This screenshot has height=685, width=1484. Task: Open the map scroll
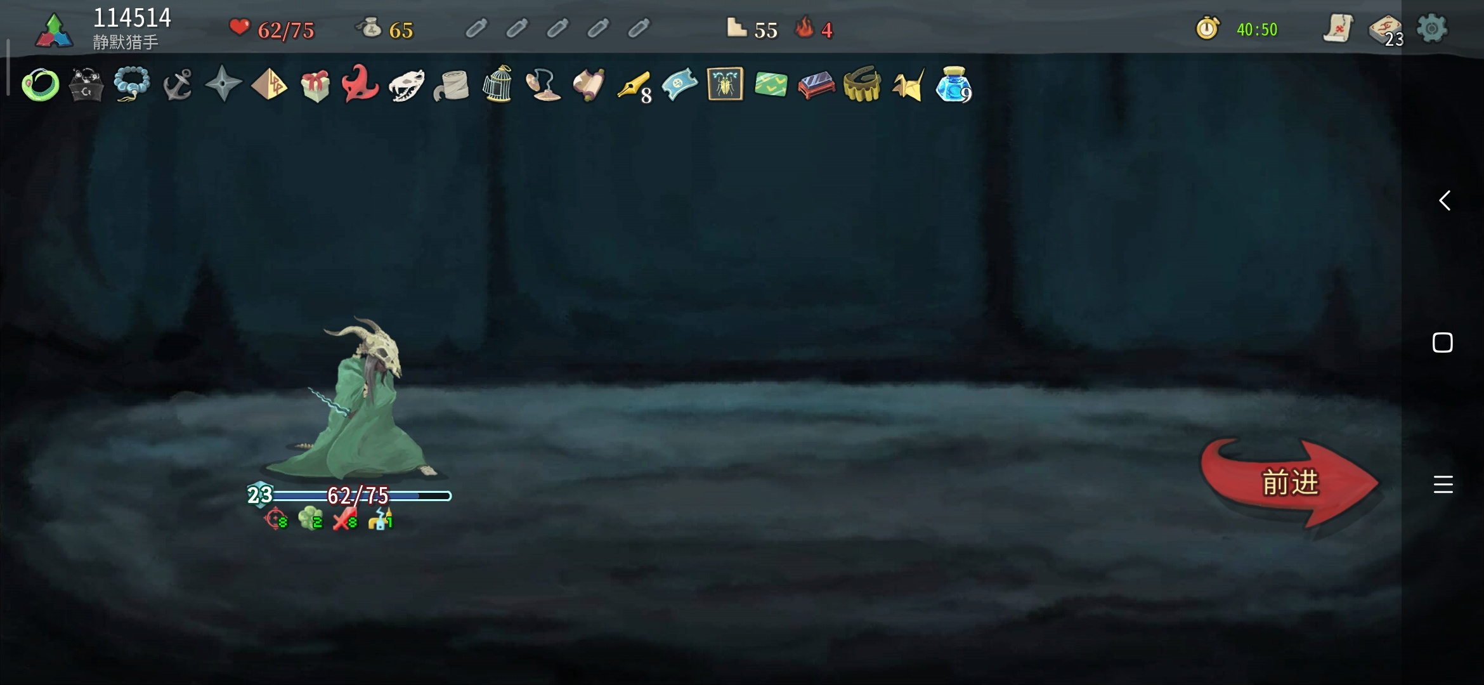click(x=1338, y=29)
